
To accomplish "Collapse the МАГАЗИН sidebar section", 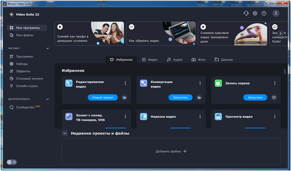I will (48, 49).
